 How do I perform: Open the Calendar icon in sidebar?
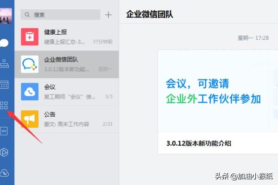4,85
